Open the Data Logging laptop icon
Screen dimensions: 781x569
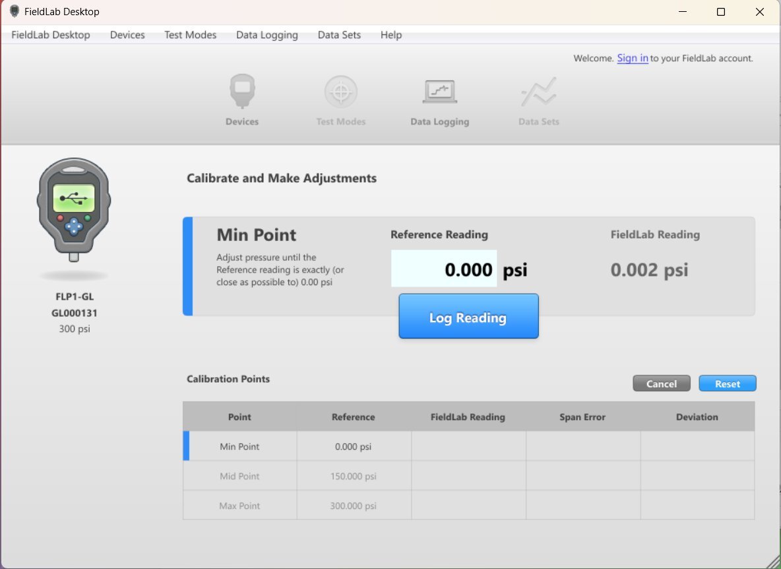tap(439, 92)
